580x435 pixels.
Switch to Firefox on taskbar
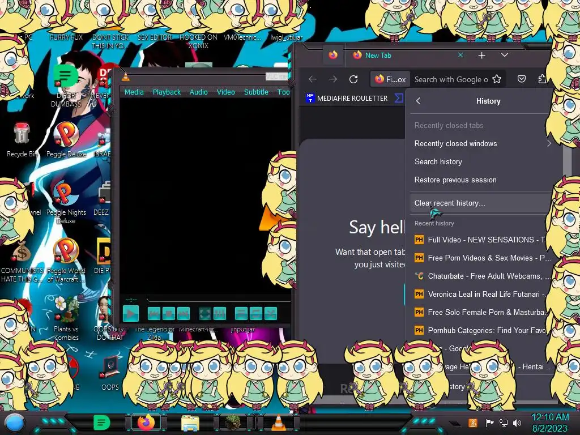[x=146, y=423]
